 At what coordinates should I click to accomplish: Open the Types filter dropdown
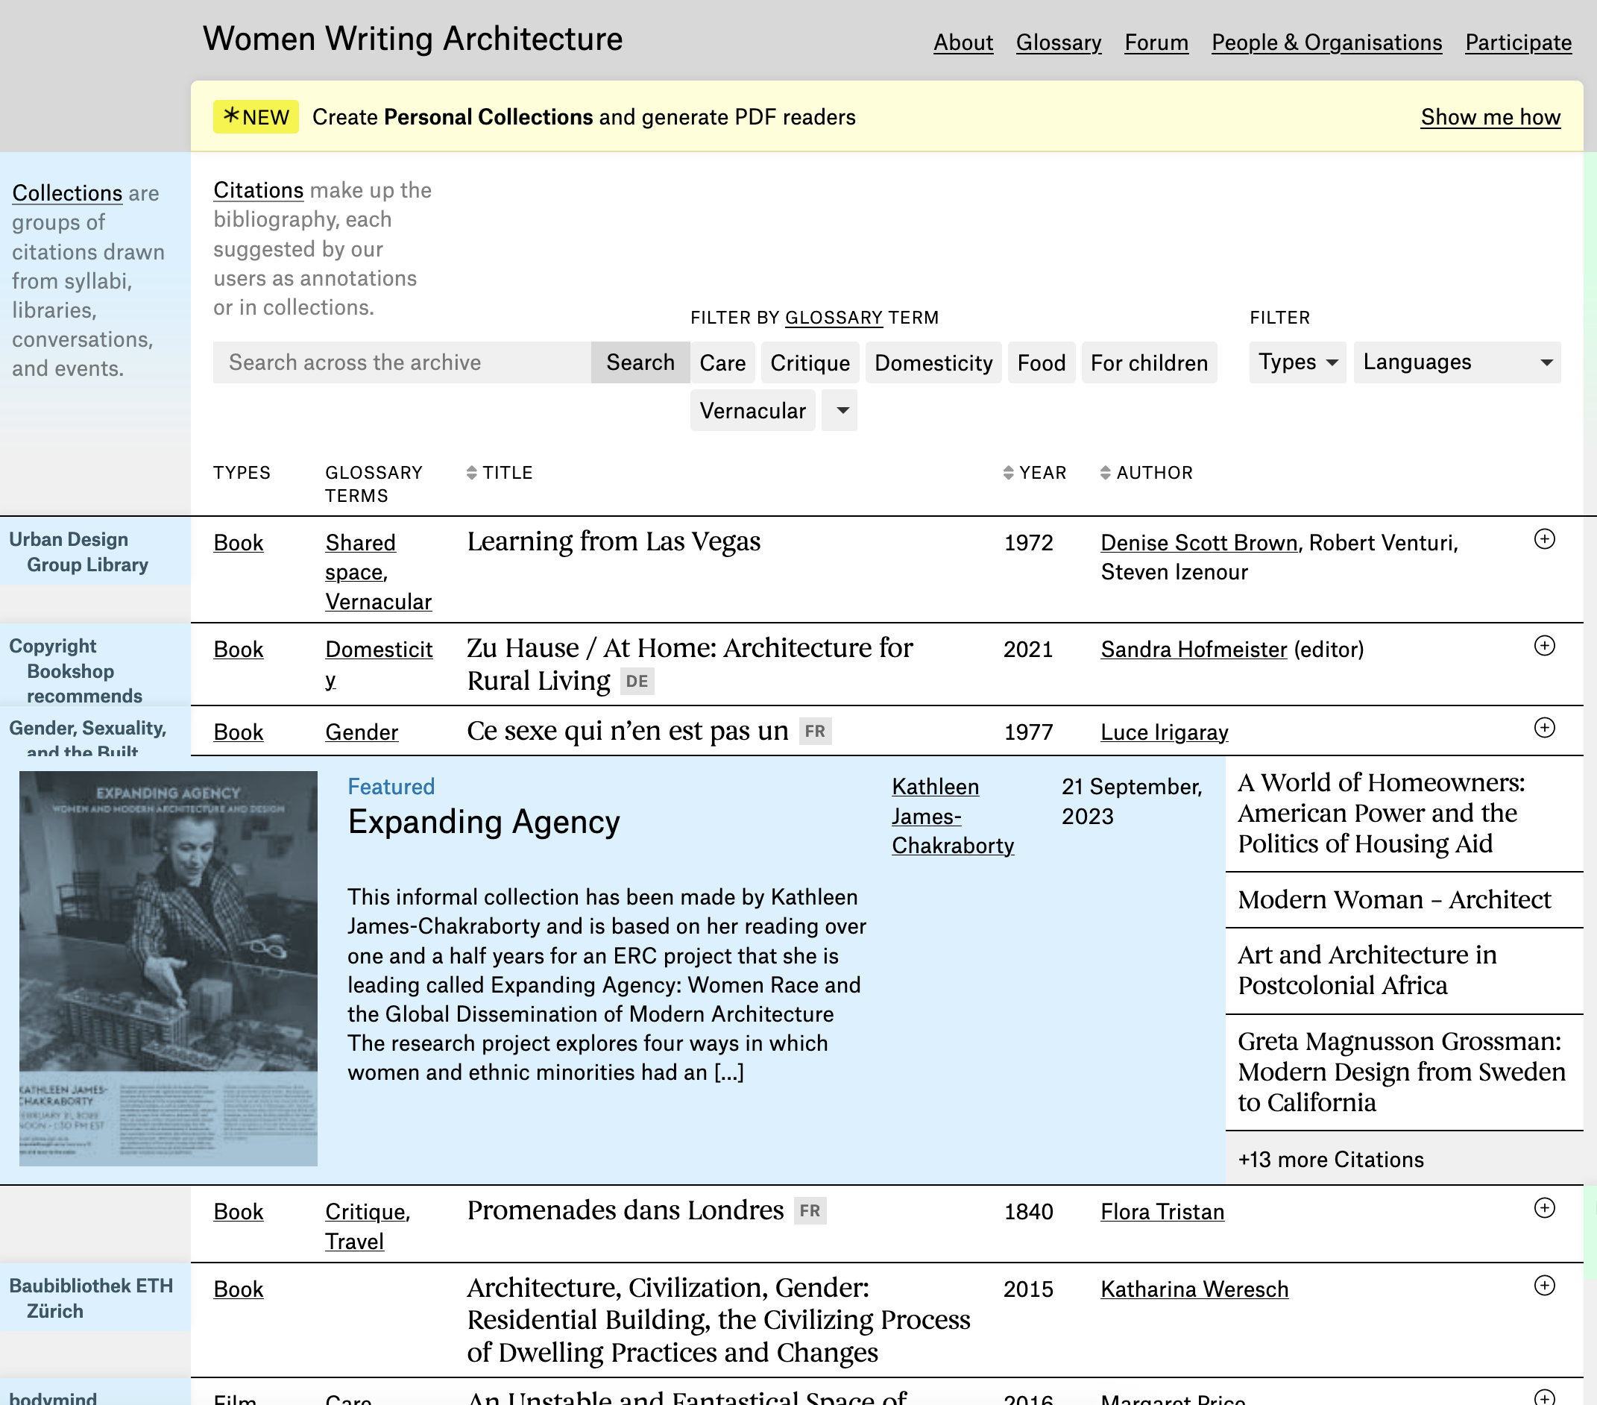[1297, 362]
